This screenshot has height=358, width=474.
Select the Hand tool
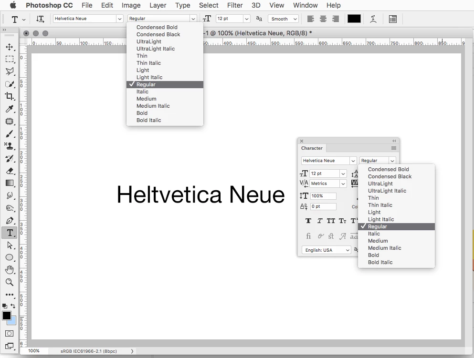point(10,270)
